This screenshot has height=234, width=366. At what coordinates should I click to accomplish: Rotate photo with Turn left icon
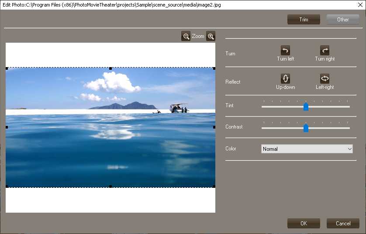pos(285,50)
